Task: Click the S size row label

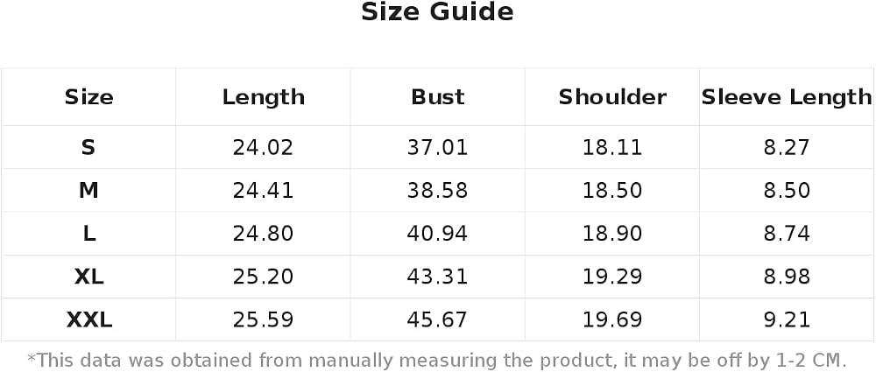Action: pos(88,147)
